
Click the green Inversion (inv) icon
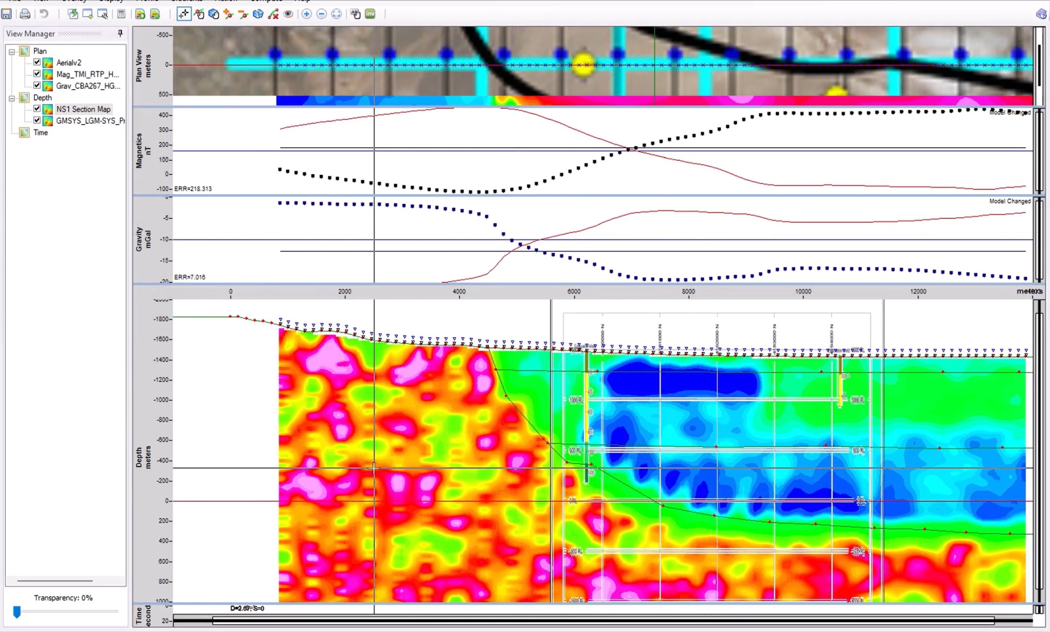click(x=370, y=14)
